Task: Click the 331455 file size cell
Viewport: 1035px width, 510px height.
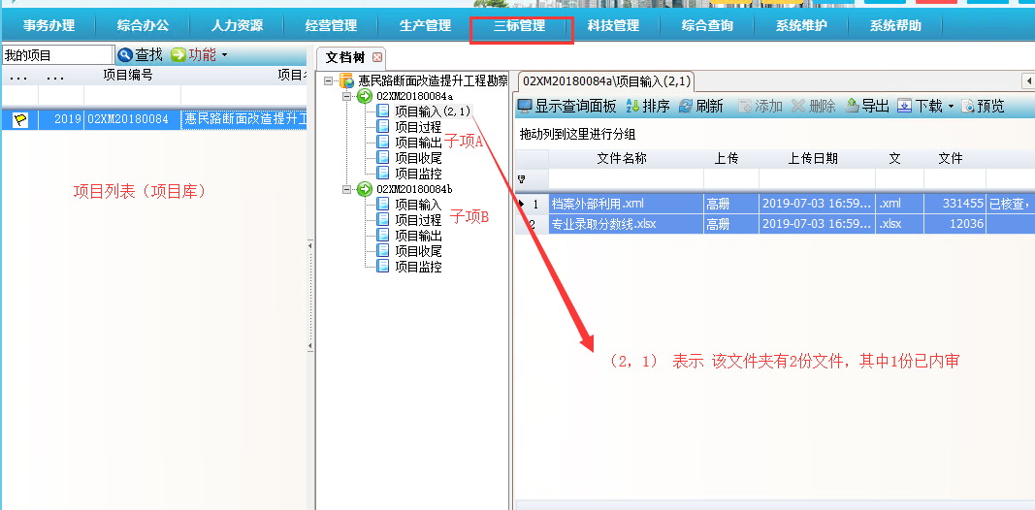Action: point(954,204)
